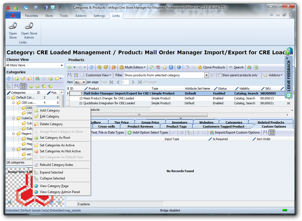302x221 pixels.
Task: Click Add Option Select Types button
Action: 148,132
